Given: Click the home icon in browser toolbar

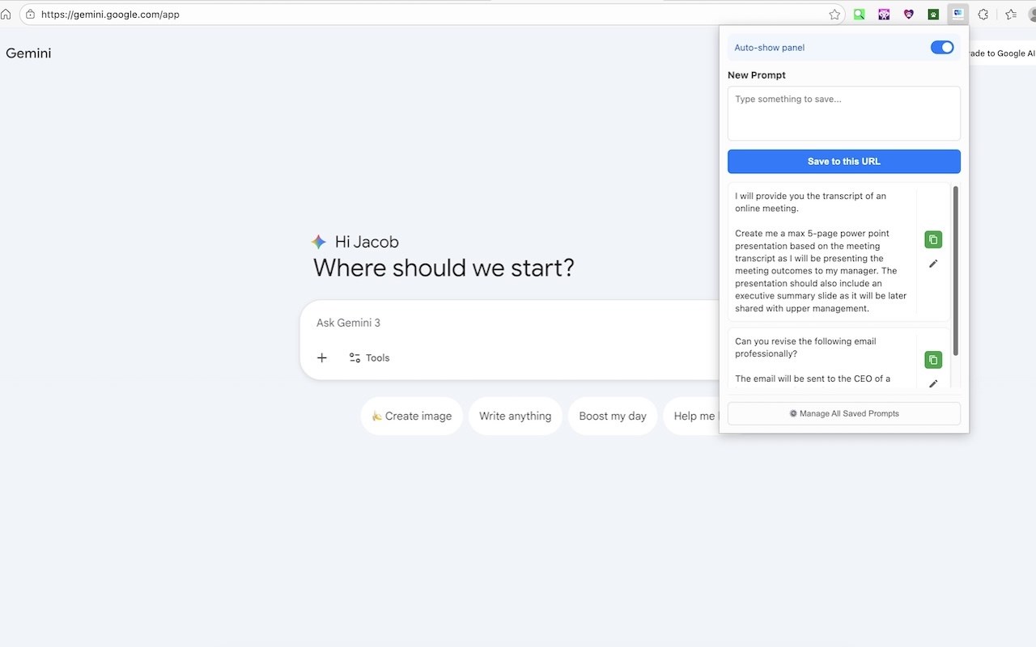Looking at the screenshot, I should pyautogui.click(x=6, y=14).
